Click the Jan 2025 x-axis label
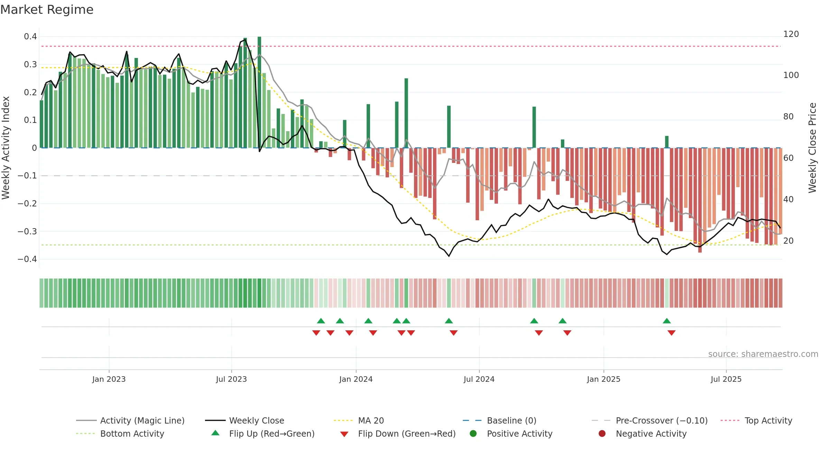Screen dimensions: 830x466 603,379
